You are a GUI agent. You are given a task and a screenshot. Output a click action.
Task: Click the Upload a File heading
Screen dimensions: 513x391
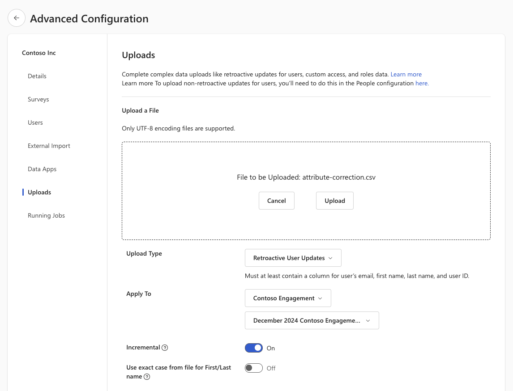(140, 110)
